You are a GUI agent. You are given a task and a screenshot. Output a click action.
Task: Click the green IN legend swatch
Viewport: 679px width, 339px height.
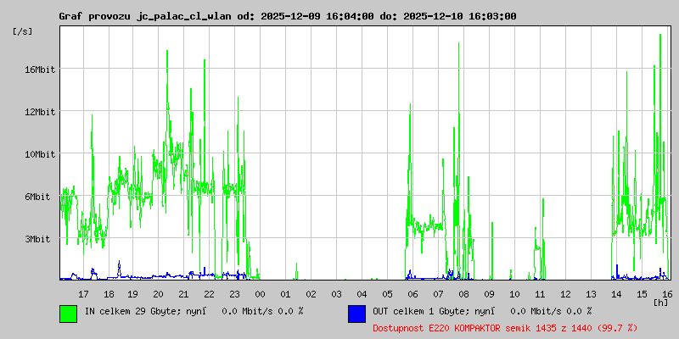[x=69, y=314]
